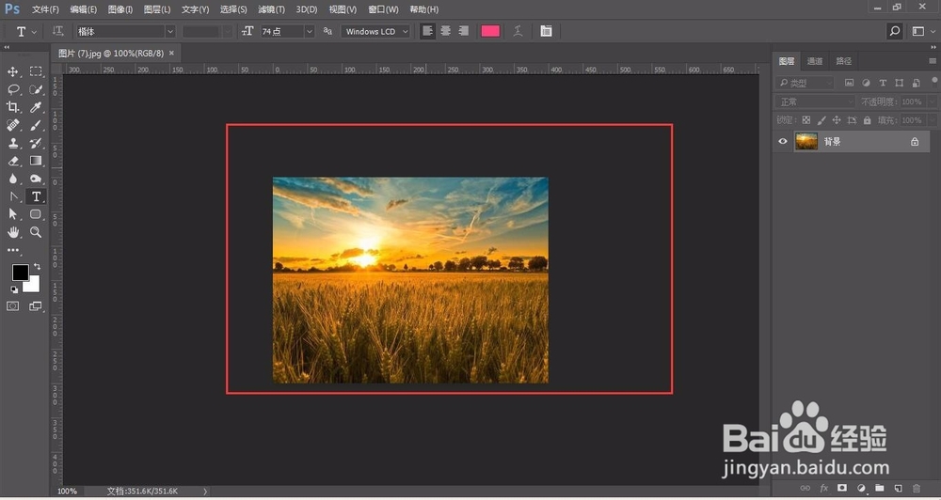Open the anti-aliasing dropdown Windows LCD

(375, 31)
